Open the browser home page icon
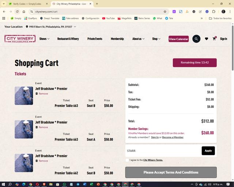Screen dimensions: 234x187 24,11
